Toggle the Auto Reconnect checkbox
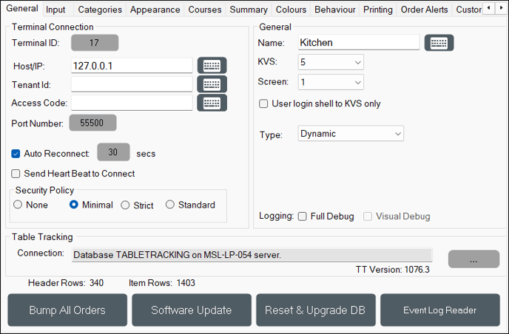Viewport: 509px width, 334px height. [x=16, y=154]
